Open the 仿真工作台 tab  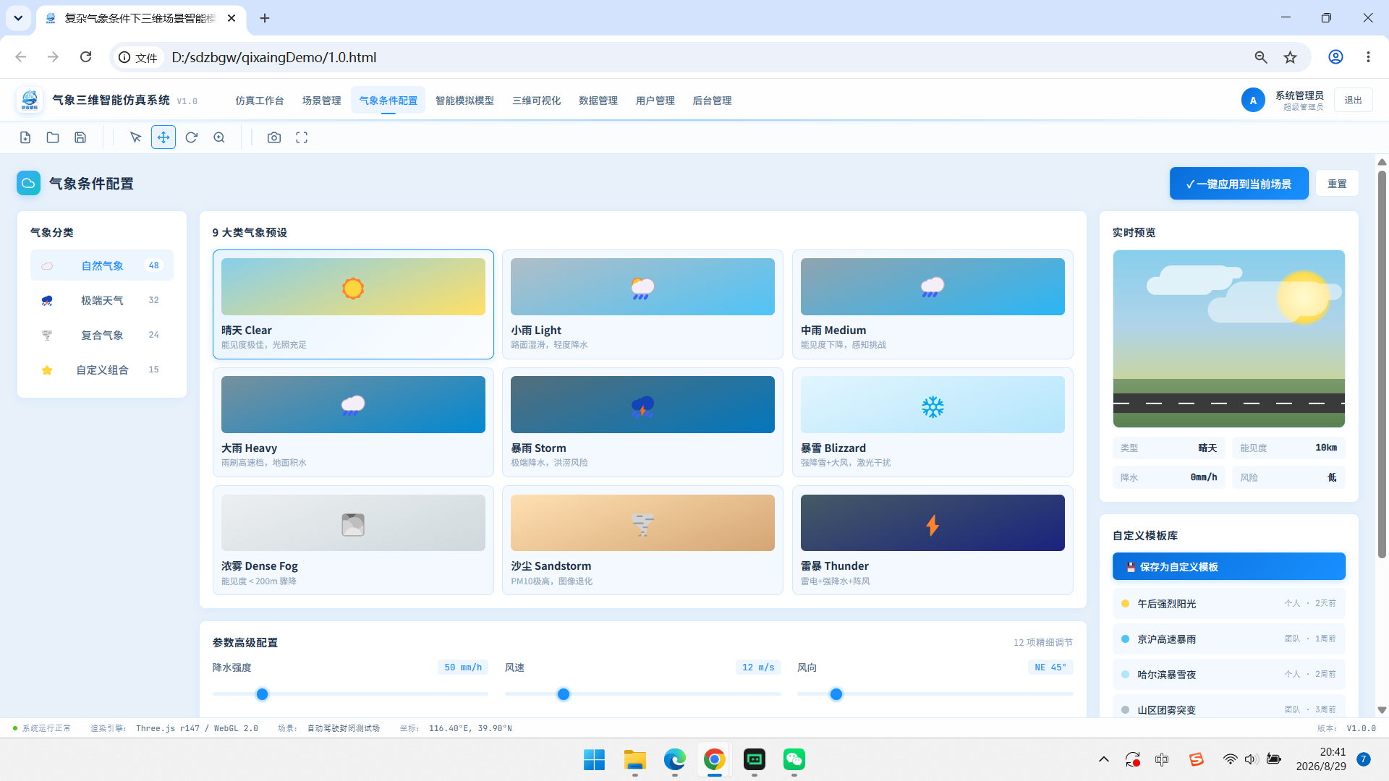pos(259,101)
